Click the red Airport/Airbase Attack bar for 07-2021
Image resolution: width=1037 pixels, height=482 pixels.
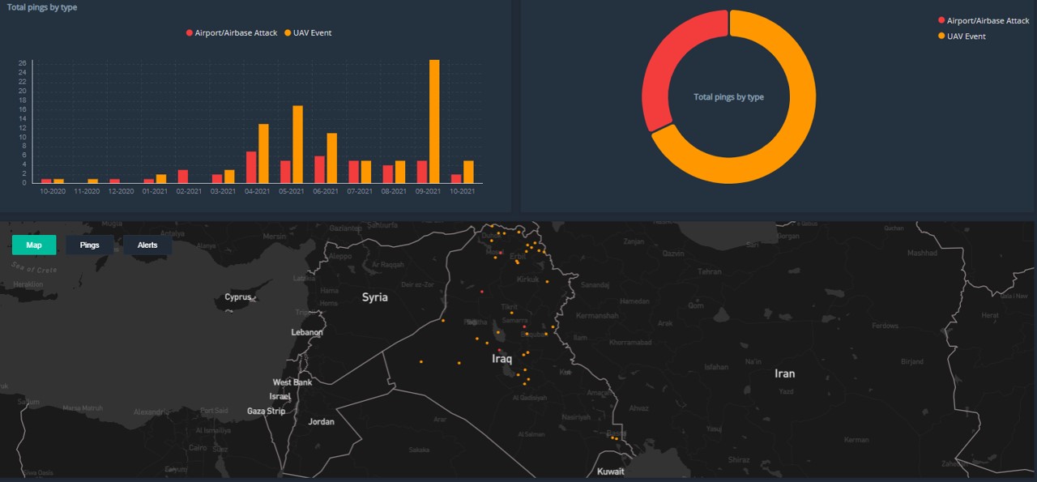coord(354,172)
